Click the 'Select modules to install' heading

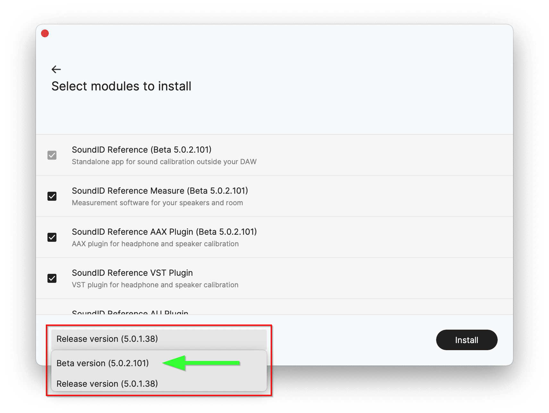(121, 86)
